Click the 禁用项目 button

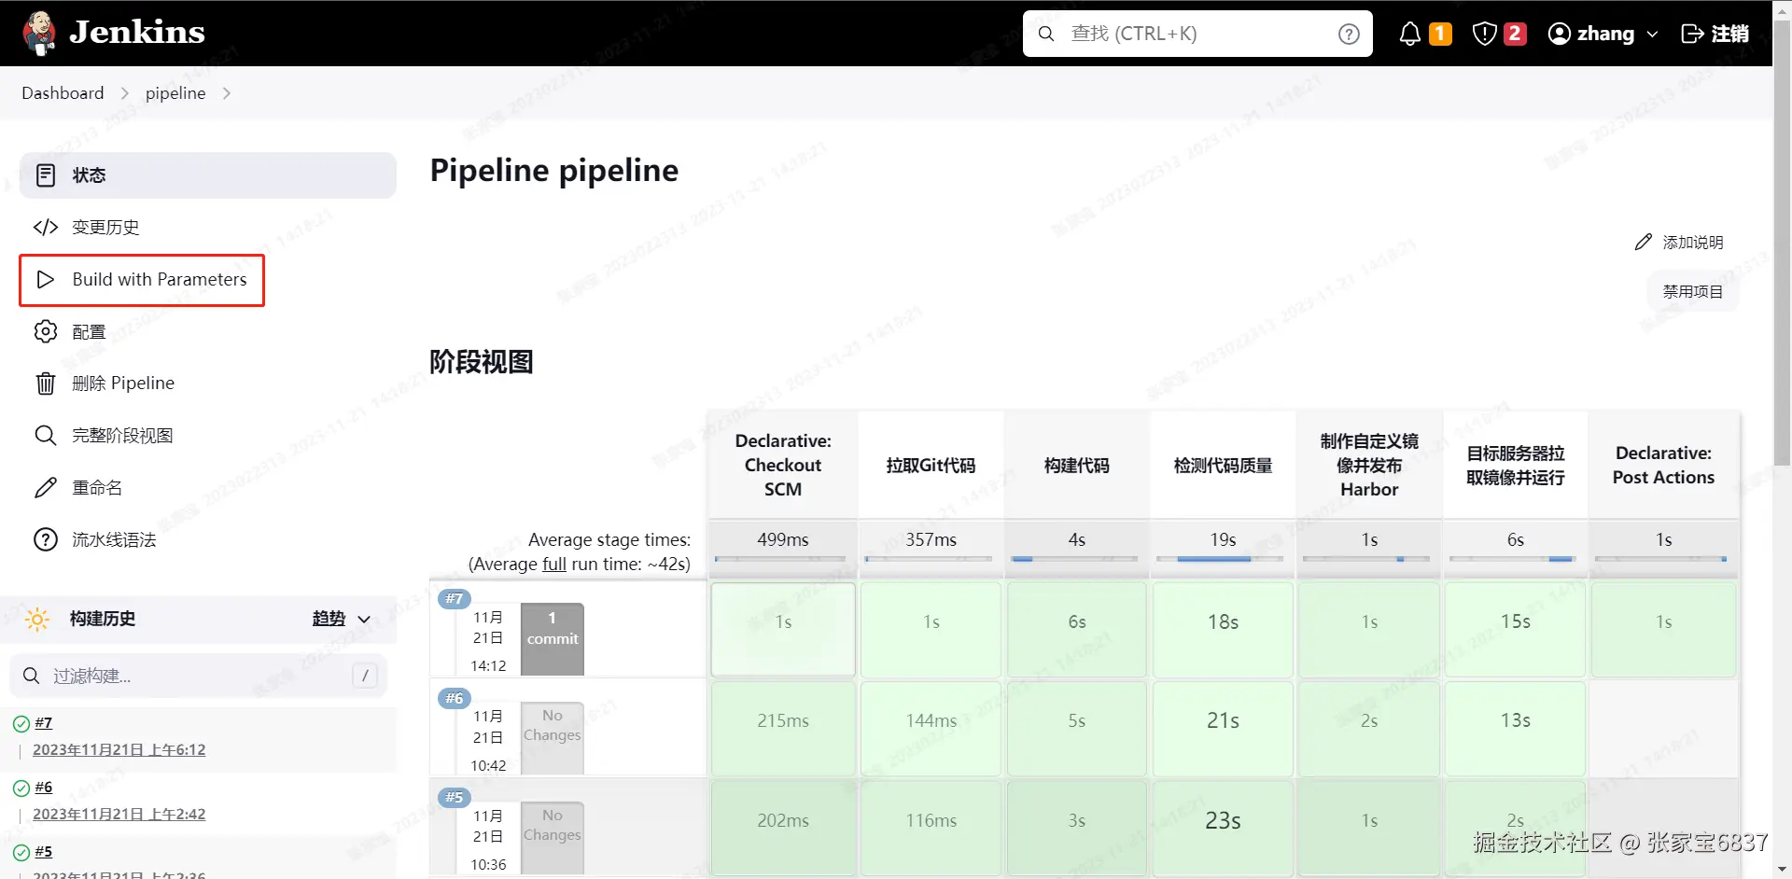point(1692,292)
